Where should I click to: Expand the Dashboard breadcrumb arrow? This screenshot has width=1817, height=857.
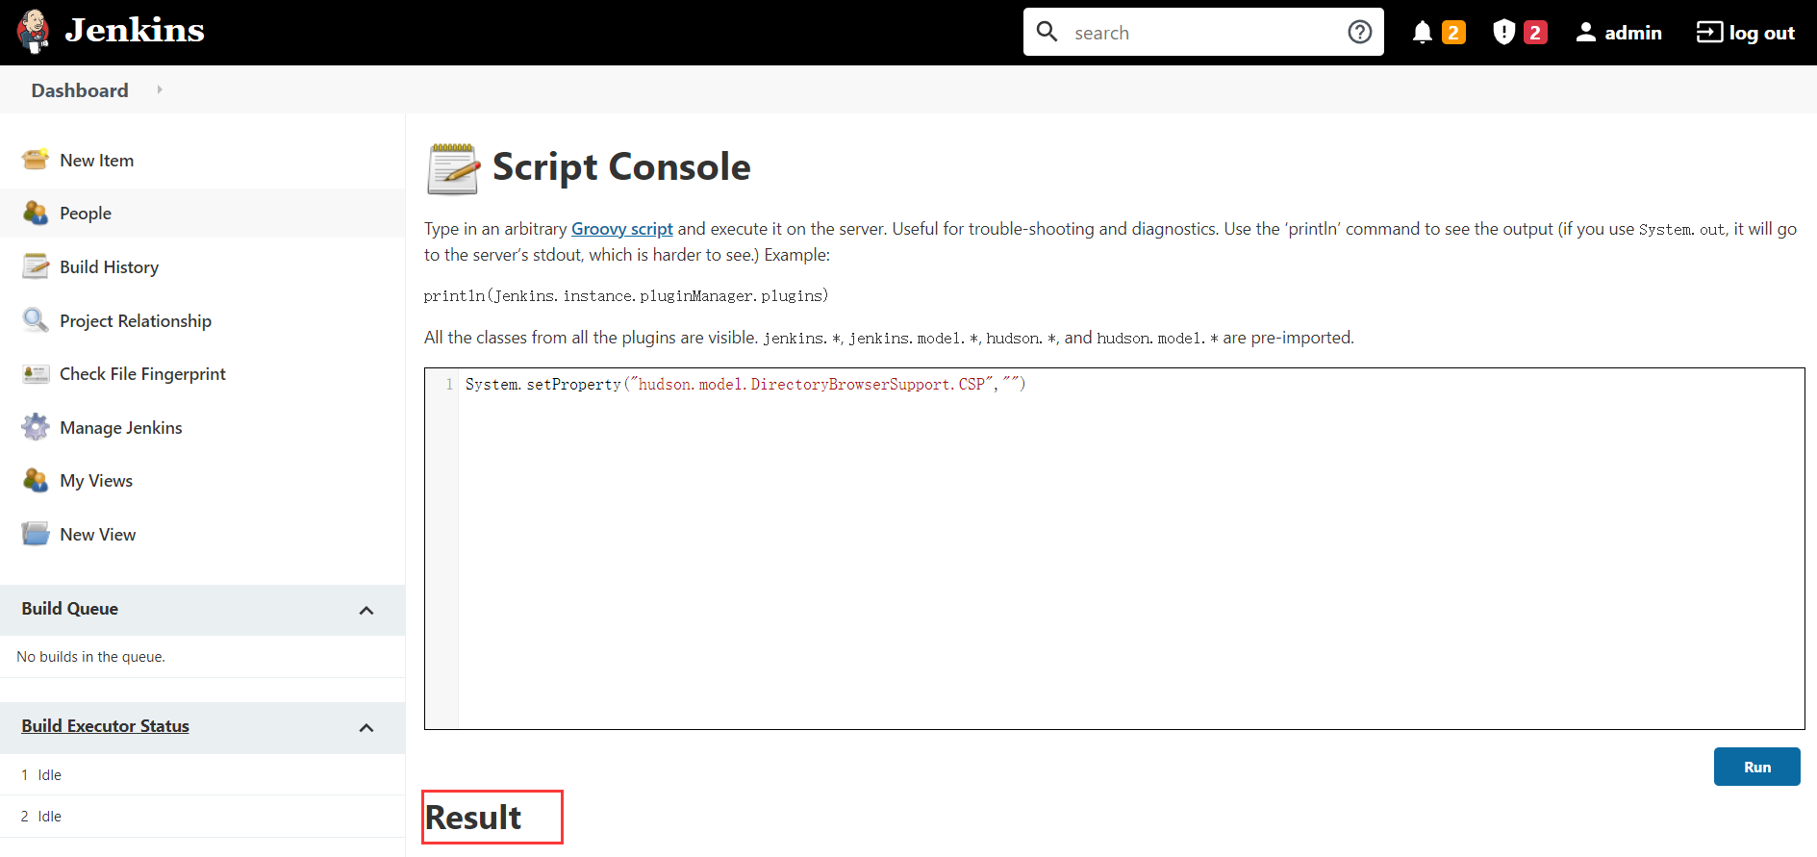pyautogui.click(x=160, y=89)
